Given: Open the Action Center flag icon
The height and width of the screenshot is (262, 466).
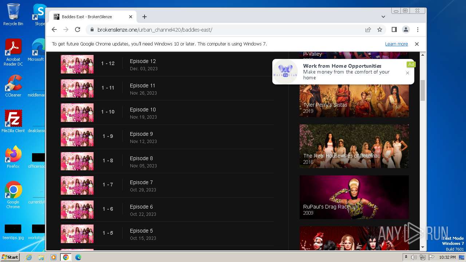Looking at the screenshot, I should (x=431, y=257).
